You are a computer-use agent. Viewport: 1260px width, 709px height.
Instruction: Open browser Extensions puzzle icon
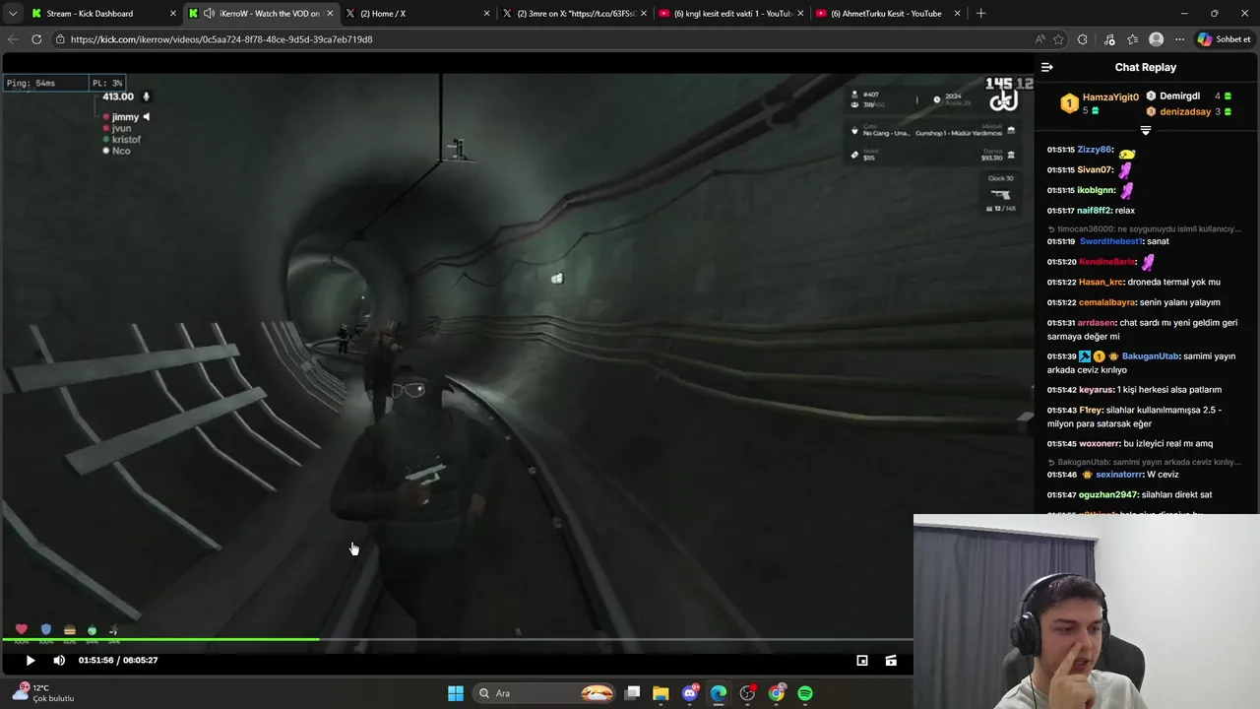(1083, 39)
